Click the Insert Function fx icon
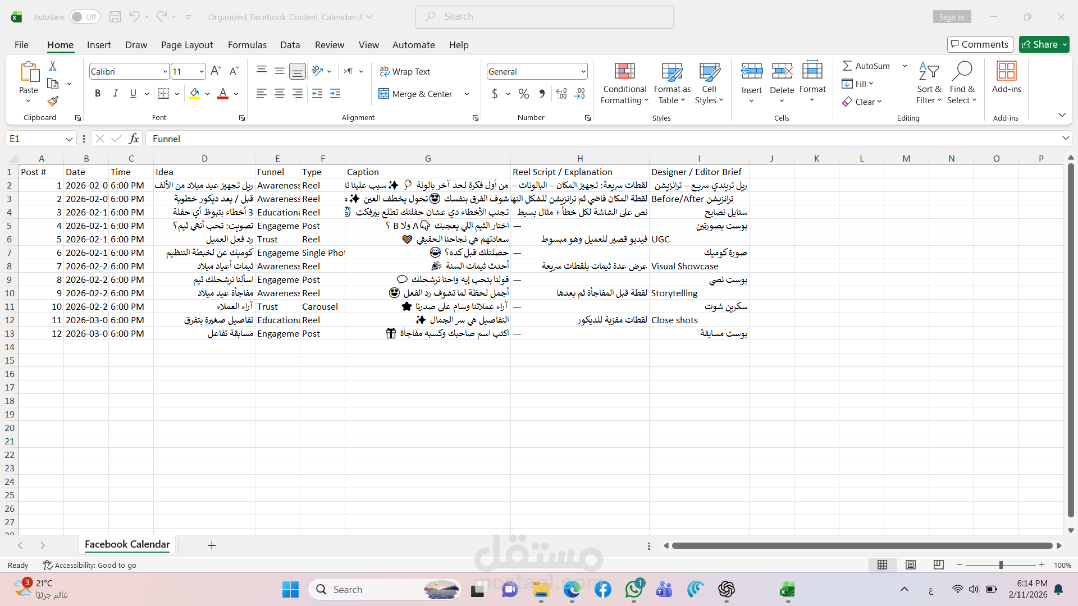The width and height of the screenshot is (1078, 606). 134,139
